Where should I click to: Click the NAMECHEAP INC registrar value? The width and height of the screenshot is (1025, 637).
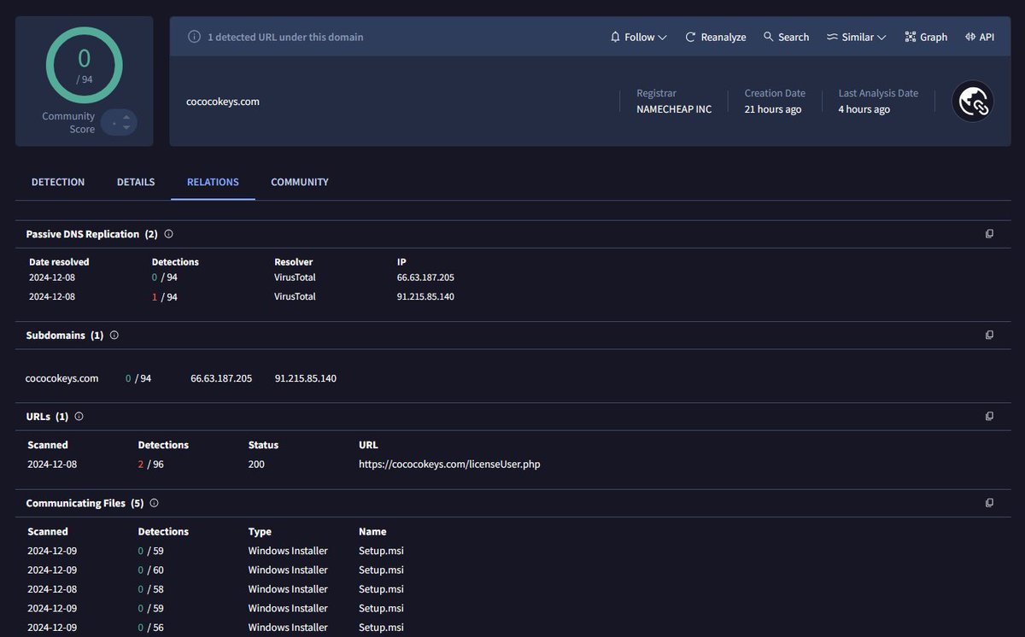coord(674,109)
